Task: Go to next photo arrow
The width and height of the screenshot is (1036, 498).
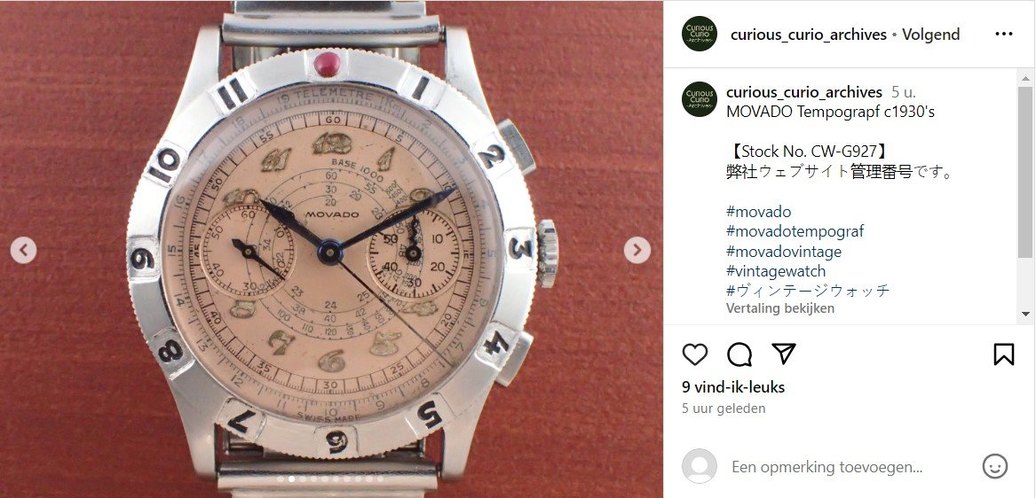Action: 637,250
